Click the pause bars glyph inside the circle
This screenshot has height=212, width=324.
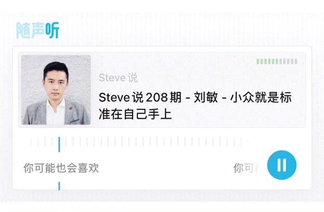point(281,165)
